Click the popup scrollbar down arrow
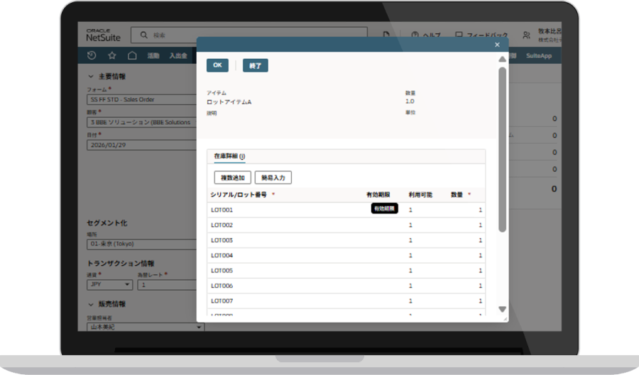 point(503,309)
